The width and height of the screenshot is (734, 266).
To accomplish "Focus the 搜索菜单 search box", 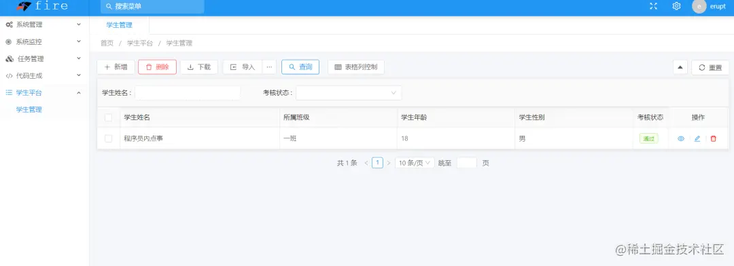I will (x=152, y=7).
